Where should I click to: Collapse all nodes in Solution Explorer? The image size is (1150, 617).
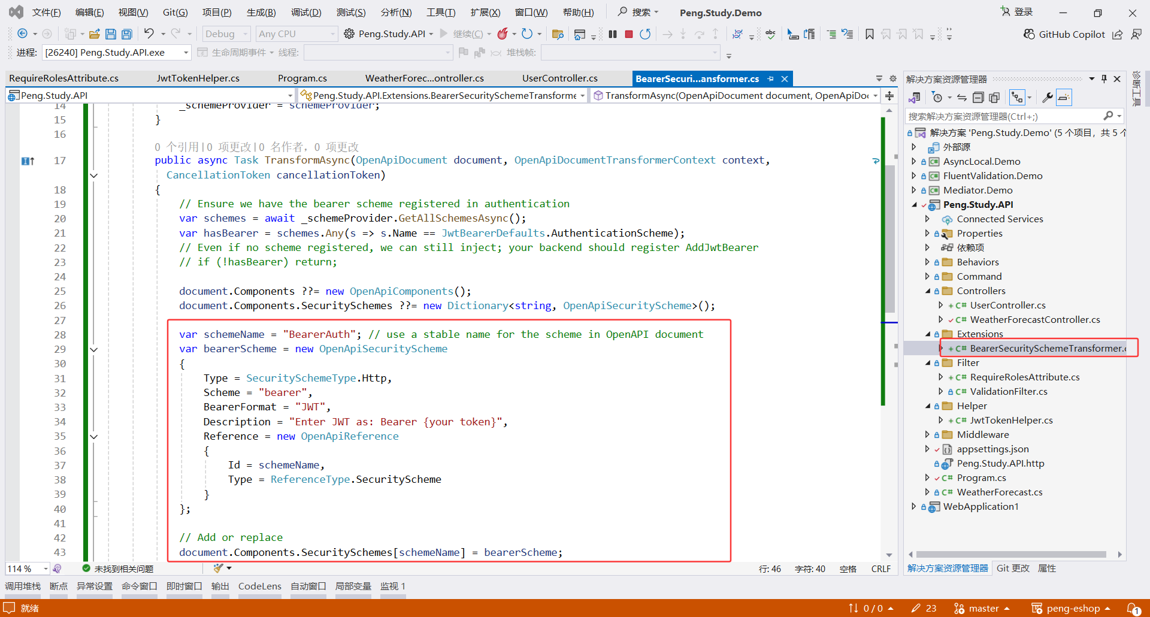tap(978, 97)
